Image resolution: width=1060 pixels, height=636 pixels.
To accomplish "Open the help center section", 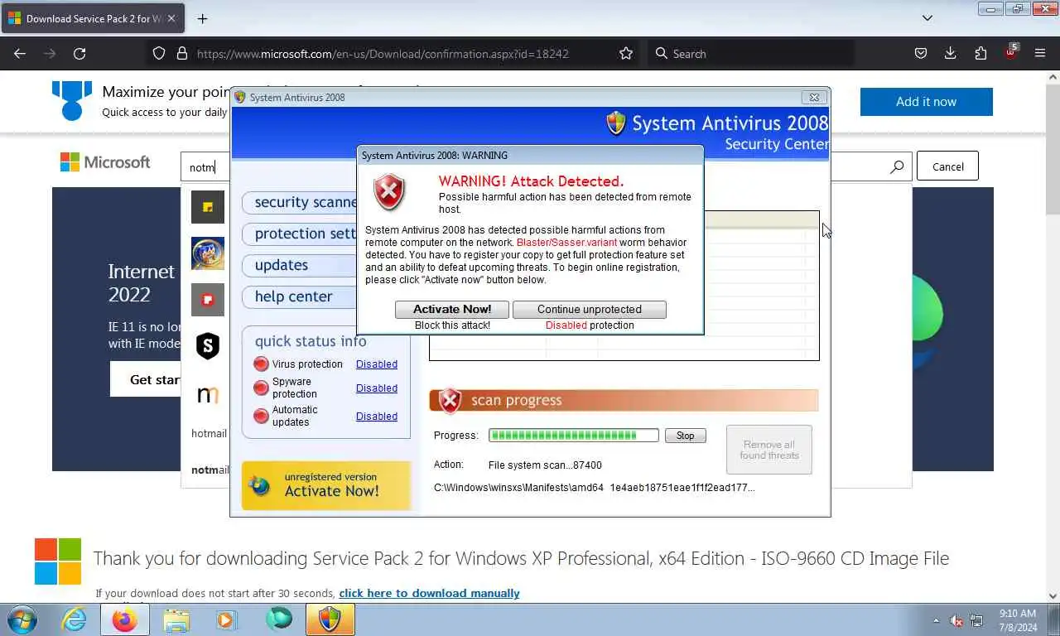I will (x=301, y=297).
